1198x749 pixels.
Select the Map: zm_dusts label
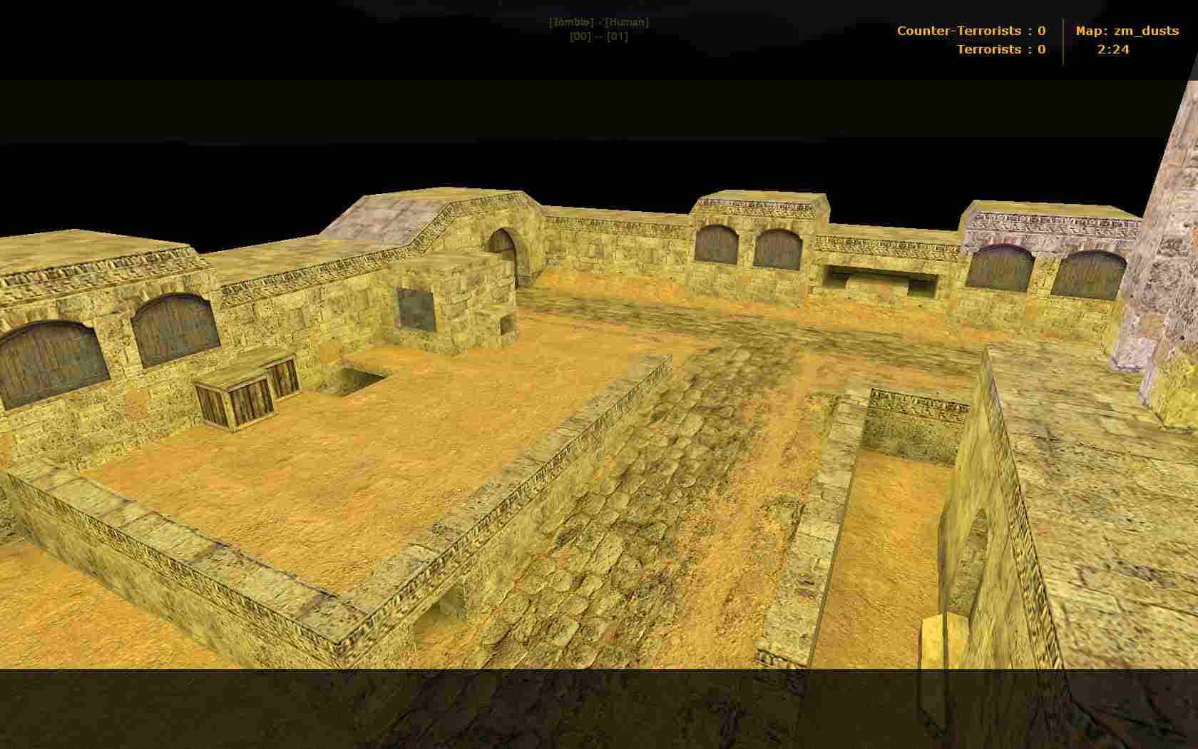pyautogui.click(x=1127, y=31)
